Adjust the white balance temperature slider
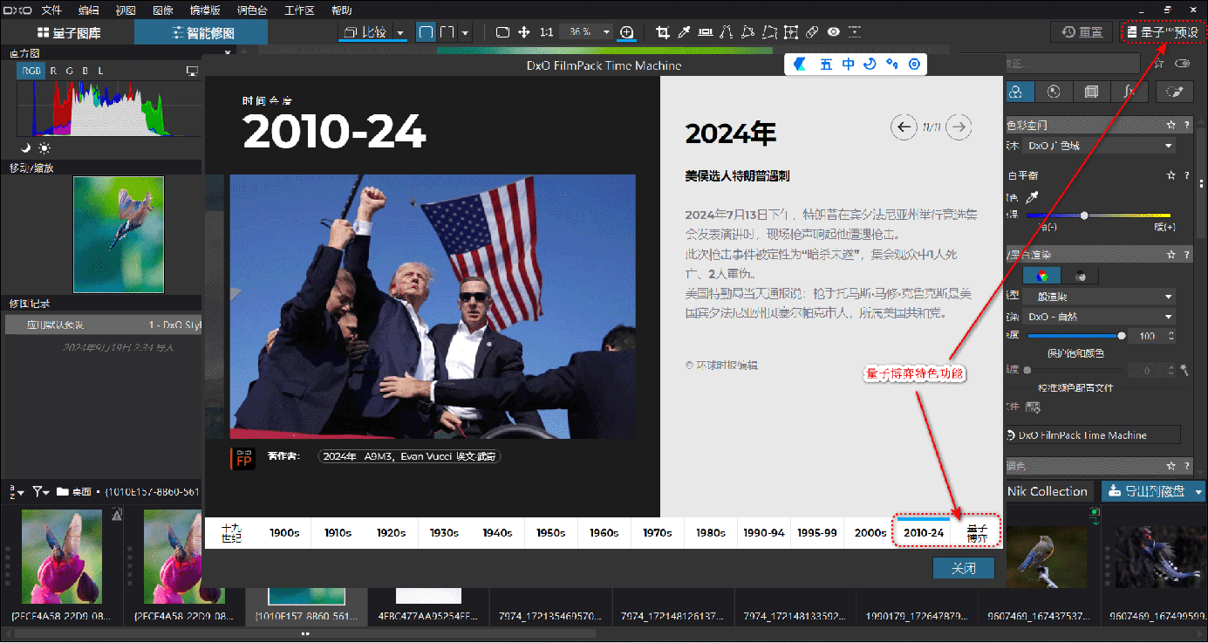Viewport: 1208px width, 643px height. coord(1084,215)
